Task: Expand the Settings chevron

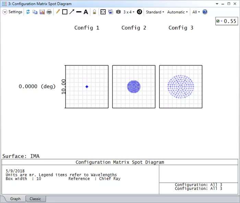Action: pyautogui.click(x=5, y=12)
